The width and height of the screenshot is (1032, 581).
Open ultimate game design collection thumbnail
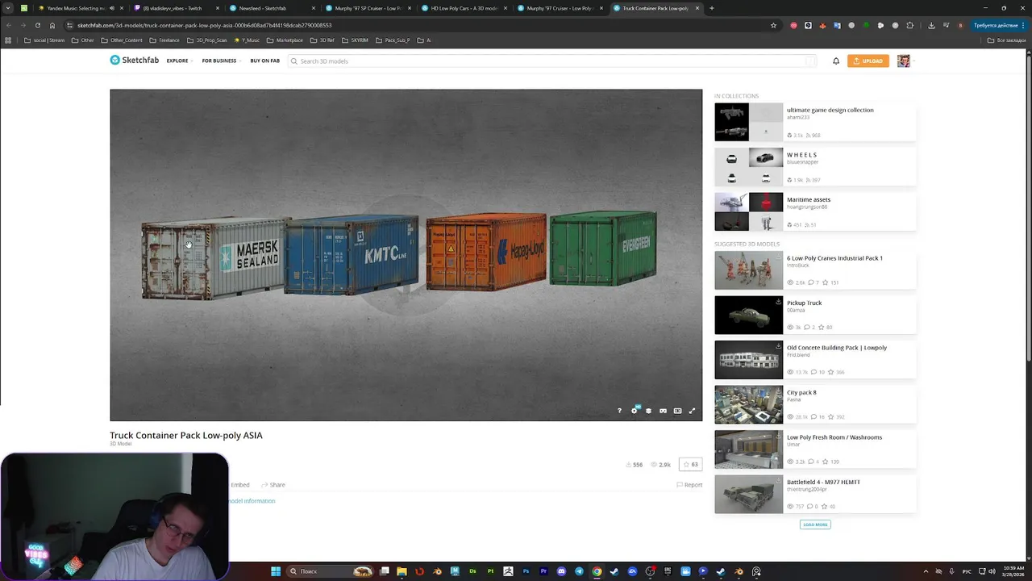pos(748,122)
